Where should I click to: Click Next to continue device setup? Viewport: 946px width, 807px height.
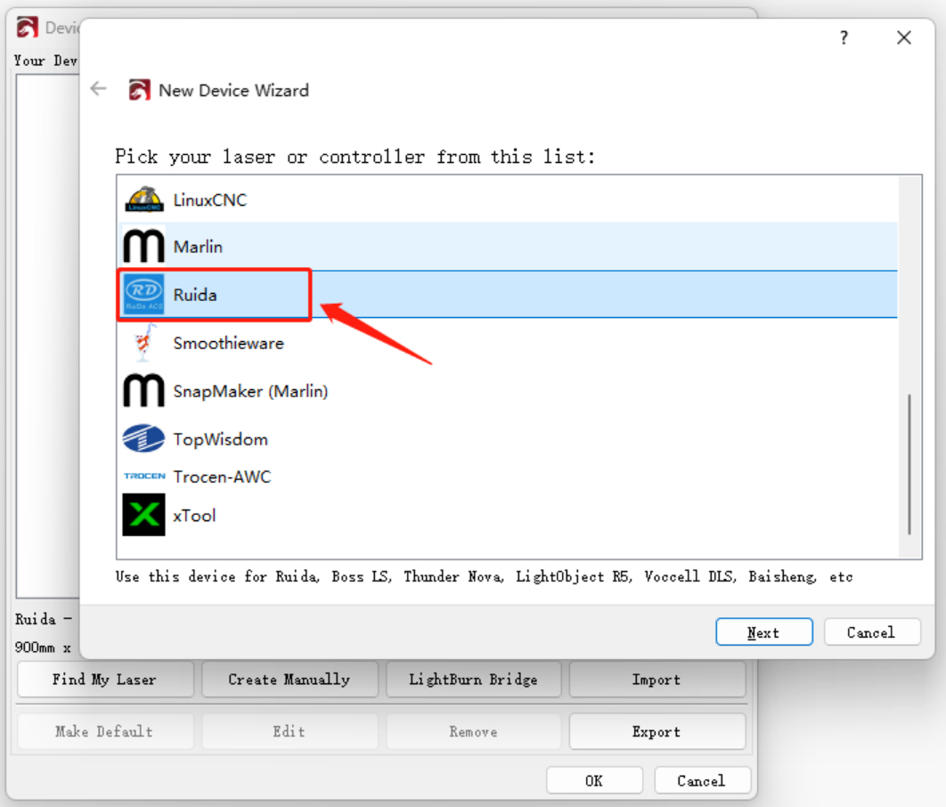[x=763, y=632]
